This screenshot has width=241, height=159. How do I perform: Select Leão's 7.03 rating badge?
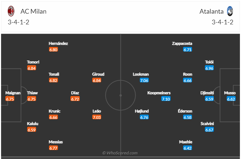[x=97, y=117]
